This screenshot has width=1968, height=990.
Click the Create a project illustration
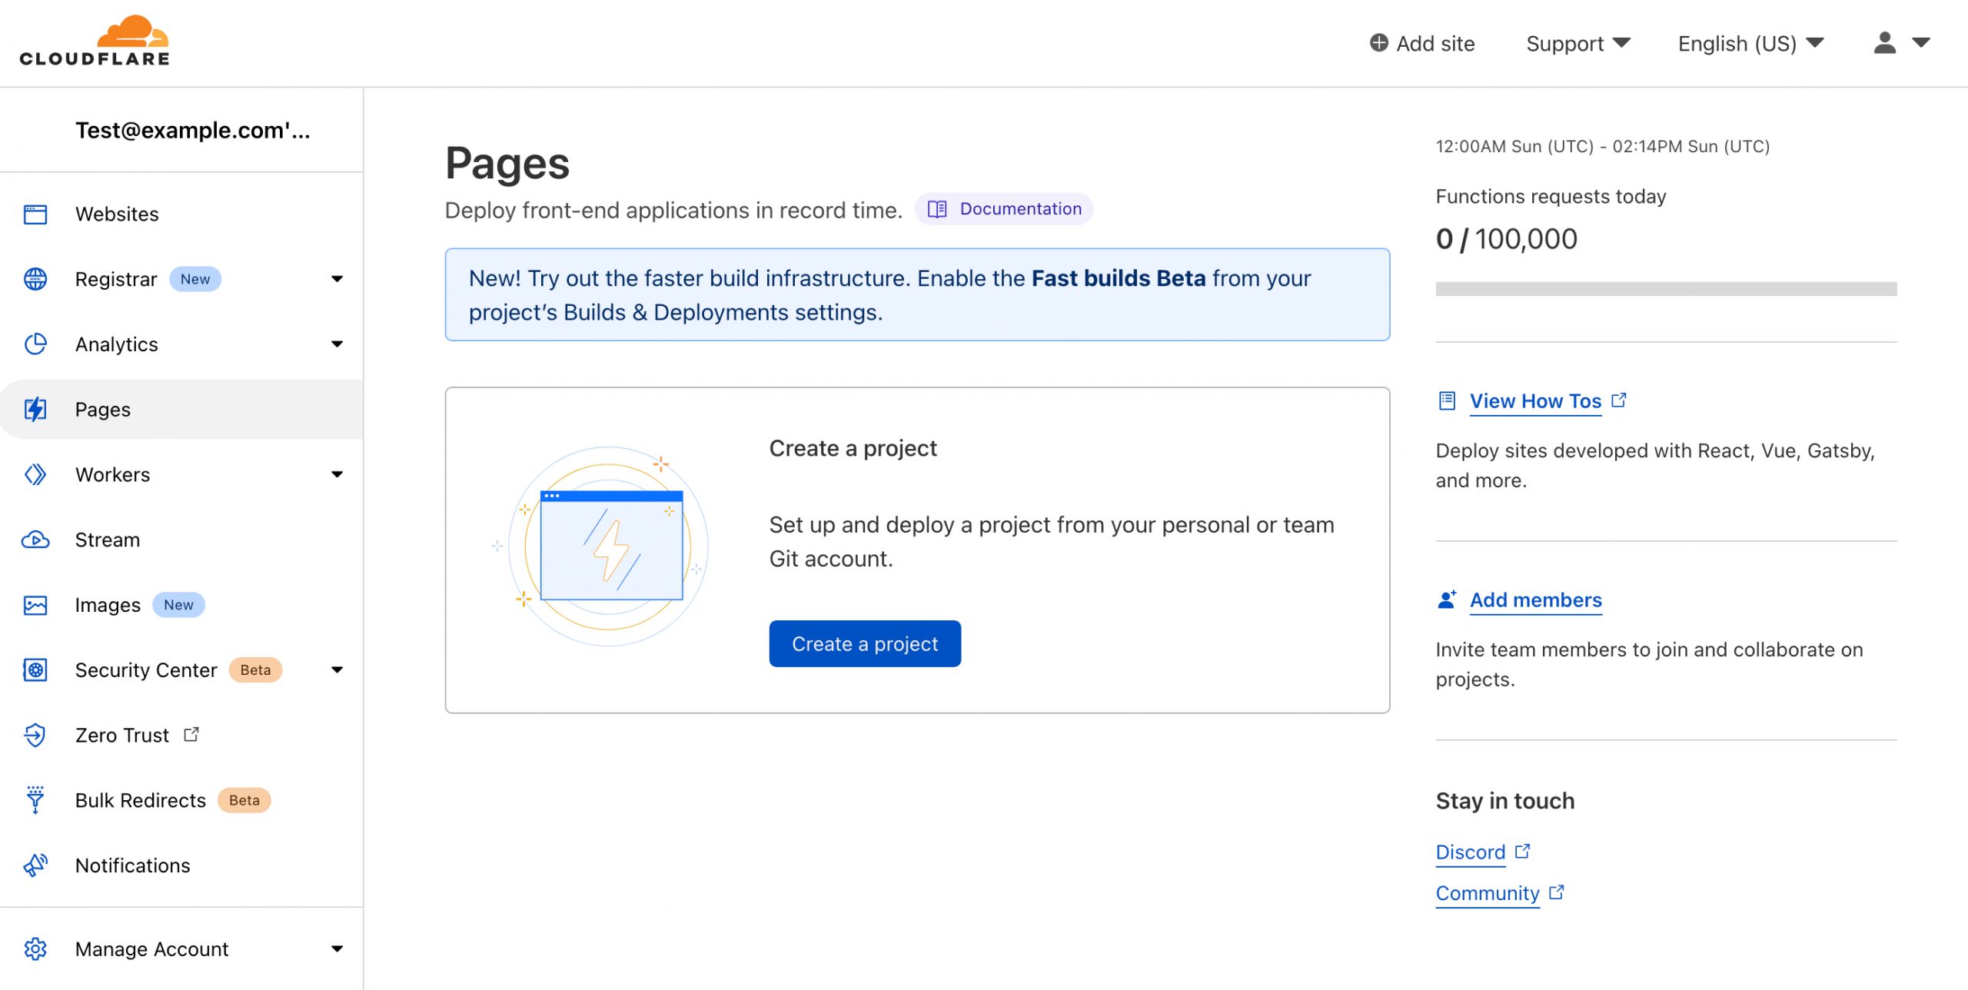coord(602,547)
